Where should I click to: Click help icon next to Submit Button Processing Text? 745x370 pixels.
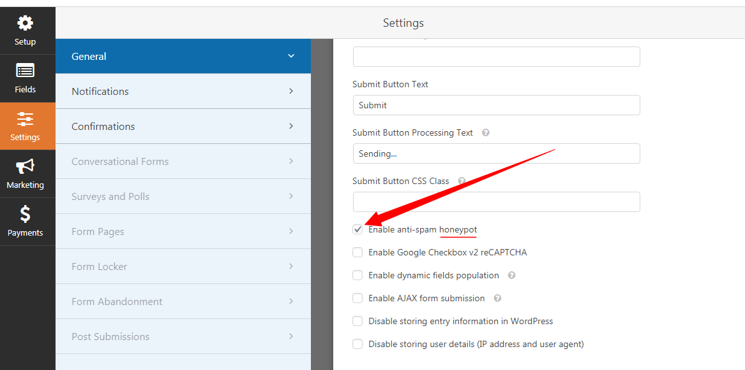486,133
